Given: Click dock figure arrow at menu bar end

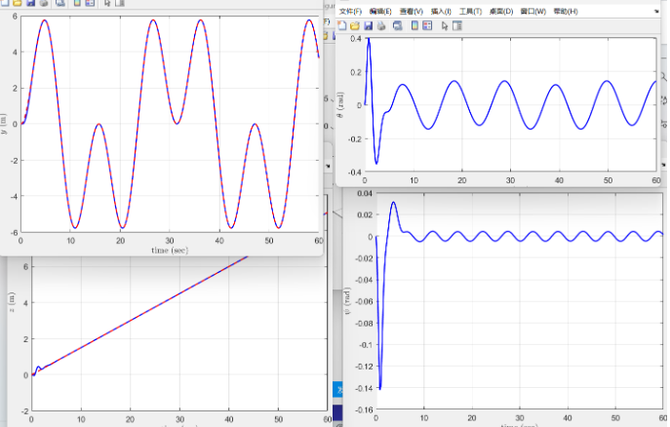Looking at the screenshot, I should pos(656,12).
